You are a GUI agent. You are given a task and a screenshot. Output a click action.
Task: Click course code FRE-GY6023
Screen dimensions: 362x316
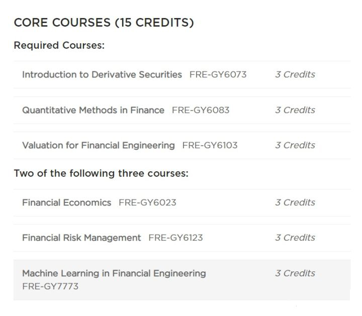[x=147, y=202]
